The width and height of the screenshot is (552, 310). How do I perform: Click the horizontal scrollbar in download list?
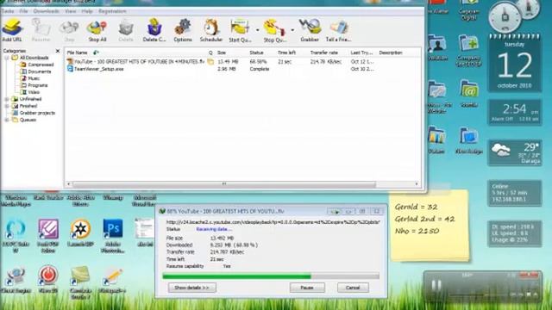click(x=224, y=183)
